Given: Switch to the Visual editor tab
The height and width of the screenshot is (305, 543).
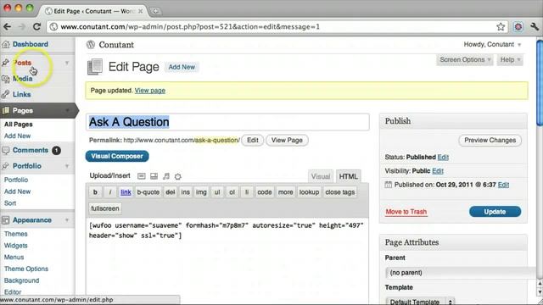Looking at the screenshot, I should (321, 176).
